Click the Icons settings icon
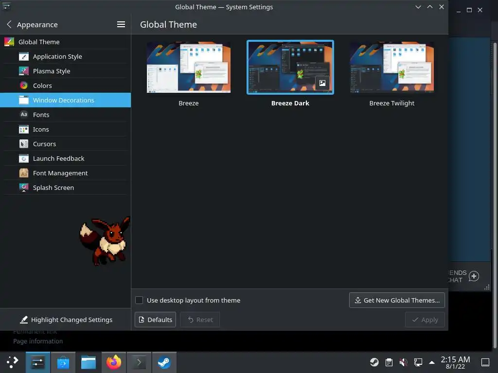The height and width of the screenshot is (373, 498). coord(24,129)
